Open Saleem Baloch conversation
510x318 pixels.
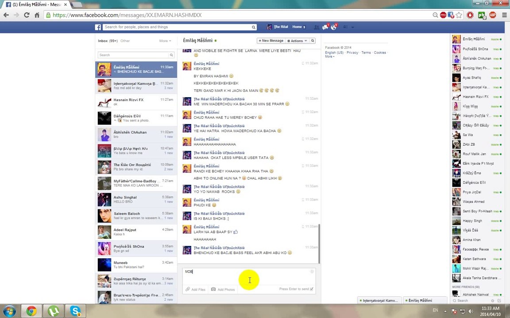pos(136,216)
